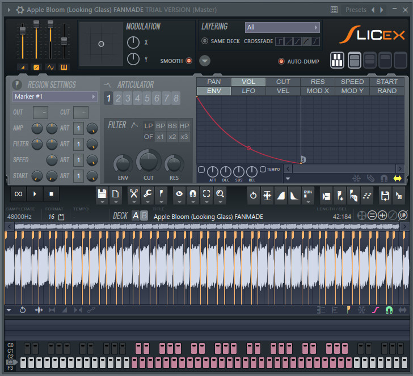The width and height of the screenshot is (413, 376).
Task: Click the freeze snowflake icon in envelope editor
Action: 356,178
